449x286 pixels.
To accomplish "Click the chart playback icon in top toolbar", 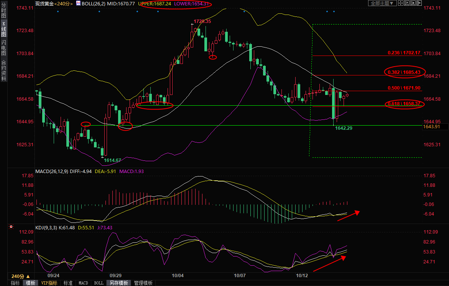I will (x=413, y=3).
